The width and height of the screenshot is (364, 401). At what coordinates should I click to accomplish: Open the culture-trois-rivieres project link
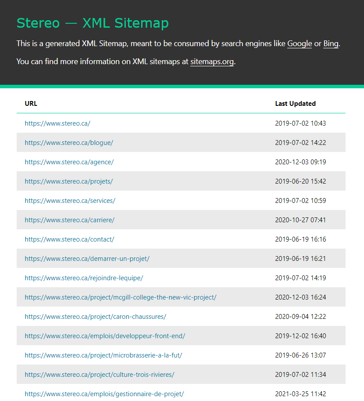point(100,375)
